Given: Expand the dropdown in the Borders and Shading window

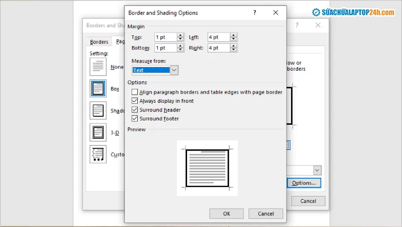Looking at the screenshot, I should pyautogui.click(x=317, y=170).
